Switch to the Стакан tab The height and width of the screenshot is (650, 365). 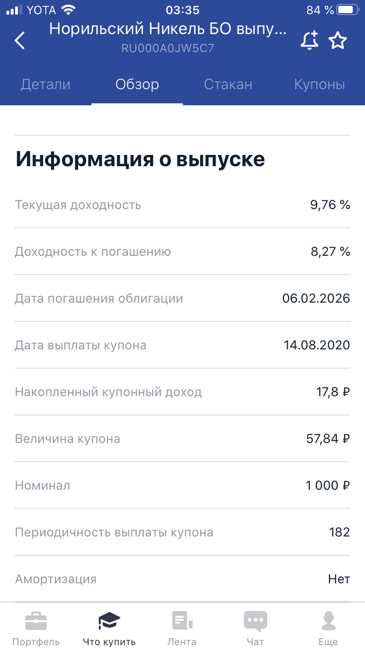click(x=228, y=84)
